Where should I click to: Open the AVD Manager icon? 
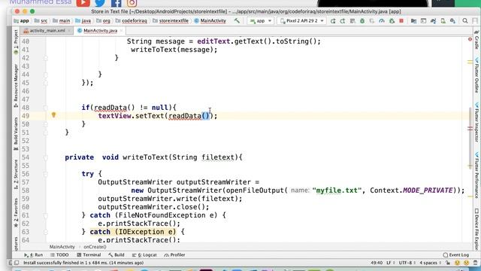point(443,21)
